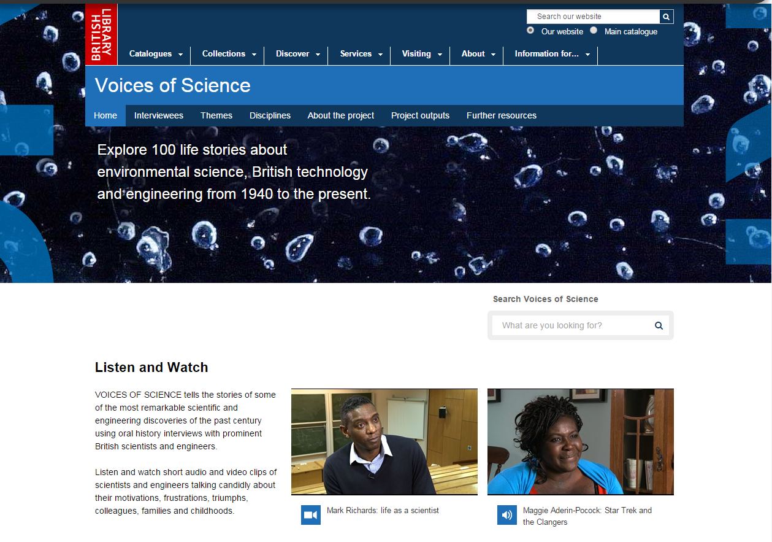This screenshot has height=542, width=772.
Task: Click the 'Search our website' input field
Action: click(593, 17)
